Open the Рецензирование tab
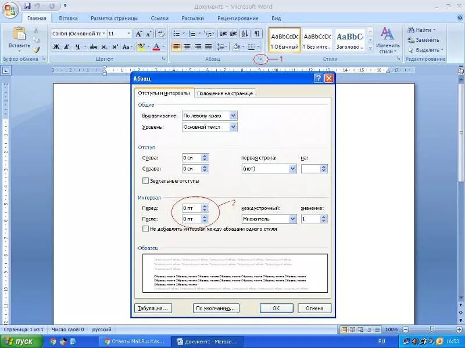 pos(238,18)
